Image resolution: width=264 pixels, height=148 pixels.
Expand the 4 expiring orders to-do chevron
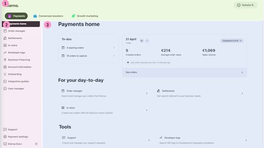pyautogui.click(x=114, y=48)
